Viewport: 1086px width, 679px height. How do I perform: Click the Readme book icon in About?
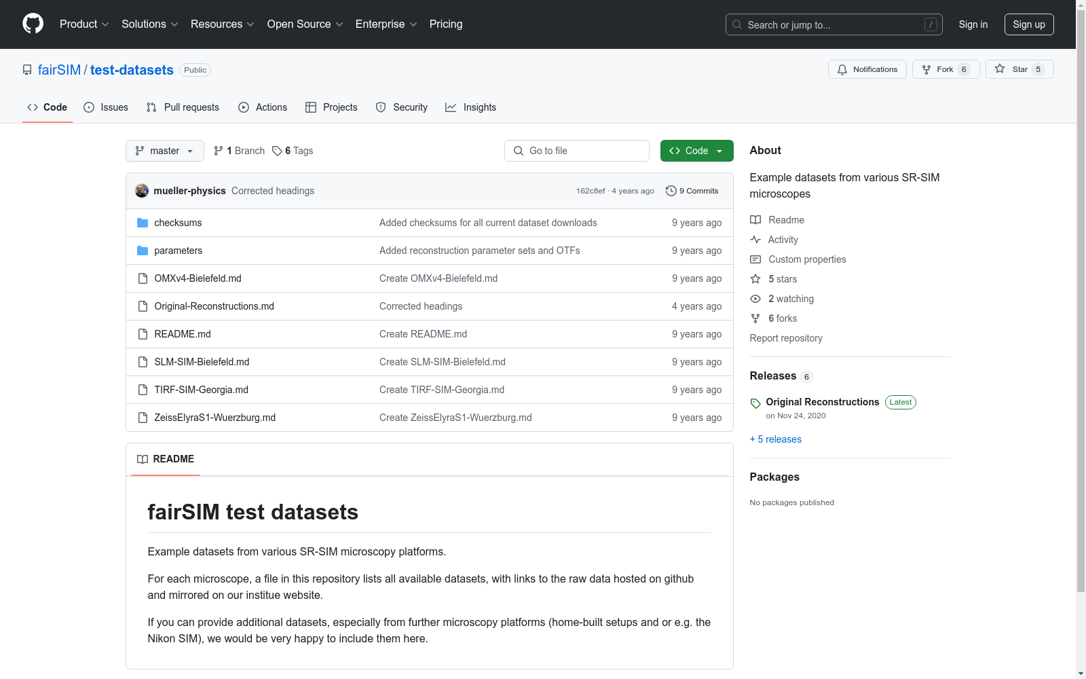tap(755, 220)
